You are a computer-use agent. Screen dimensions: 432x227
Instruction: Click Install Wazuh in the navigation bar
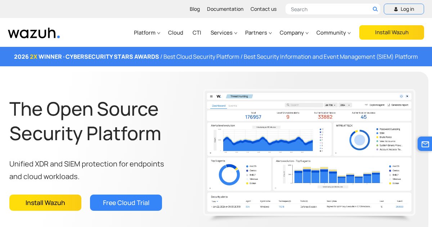pos(392,32)
